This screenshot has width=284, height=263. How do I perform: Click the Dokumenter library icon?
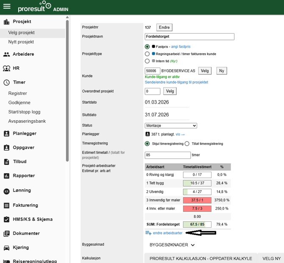6,234
